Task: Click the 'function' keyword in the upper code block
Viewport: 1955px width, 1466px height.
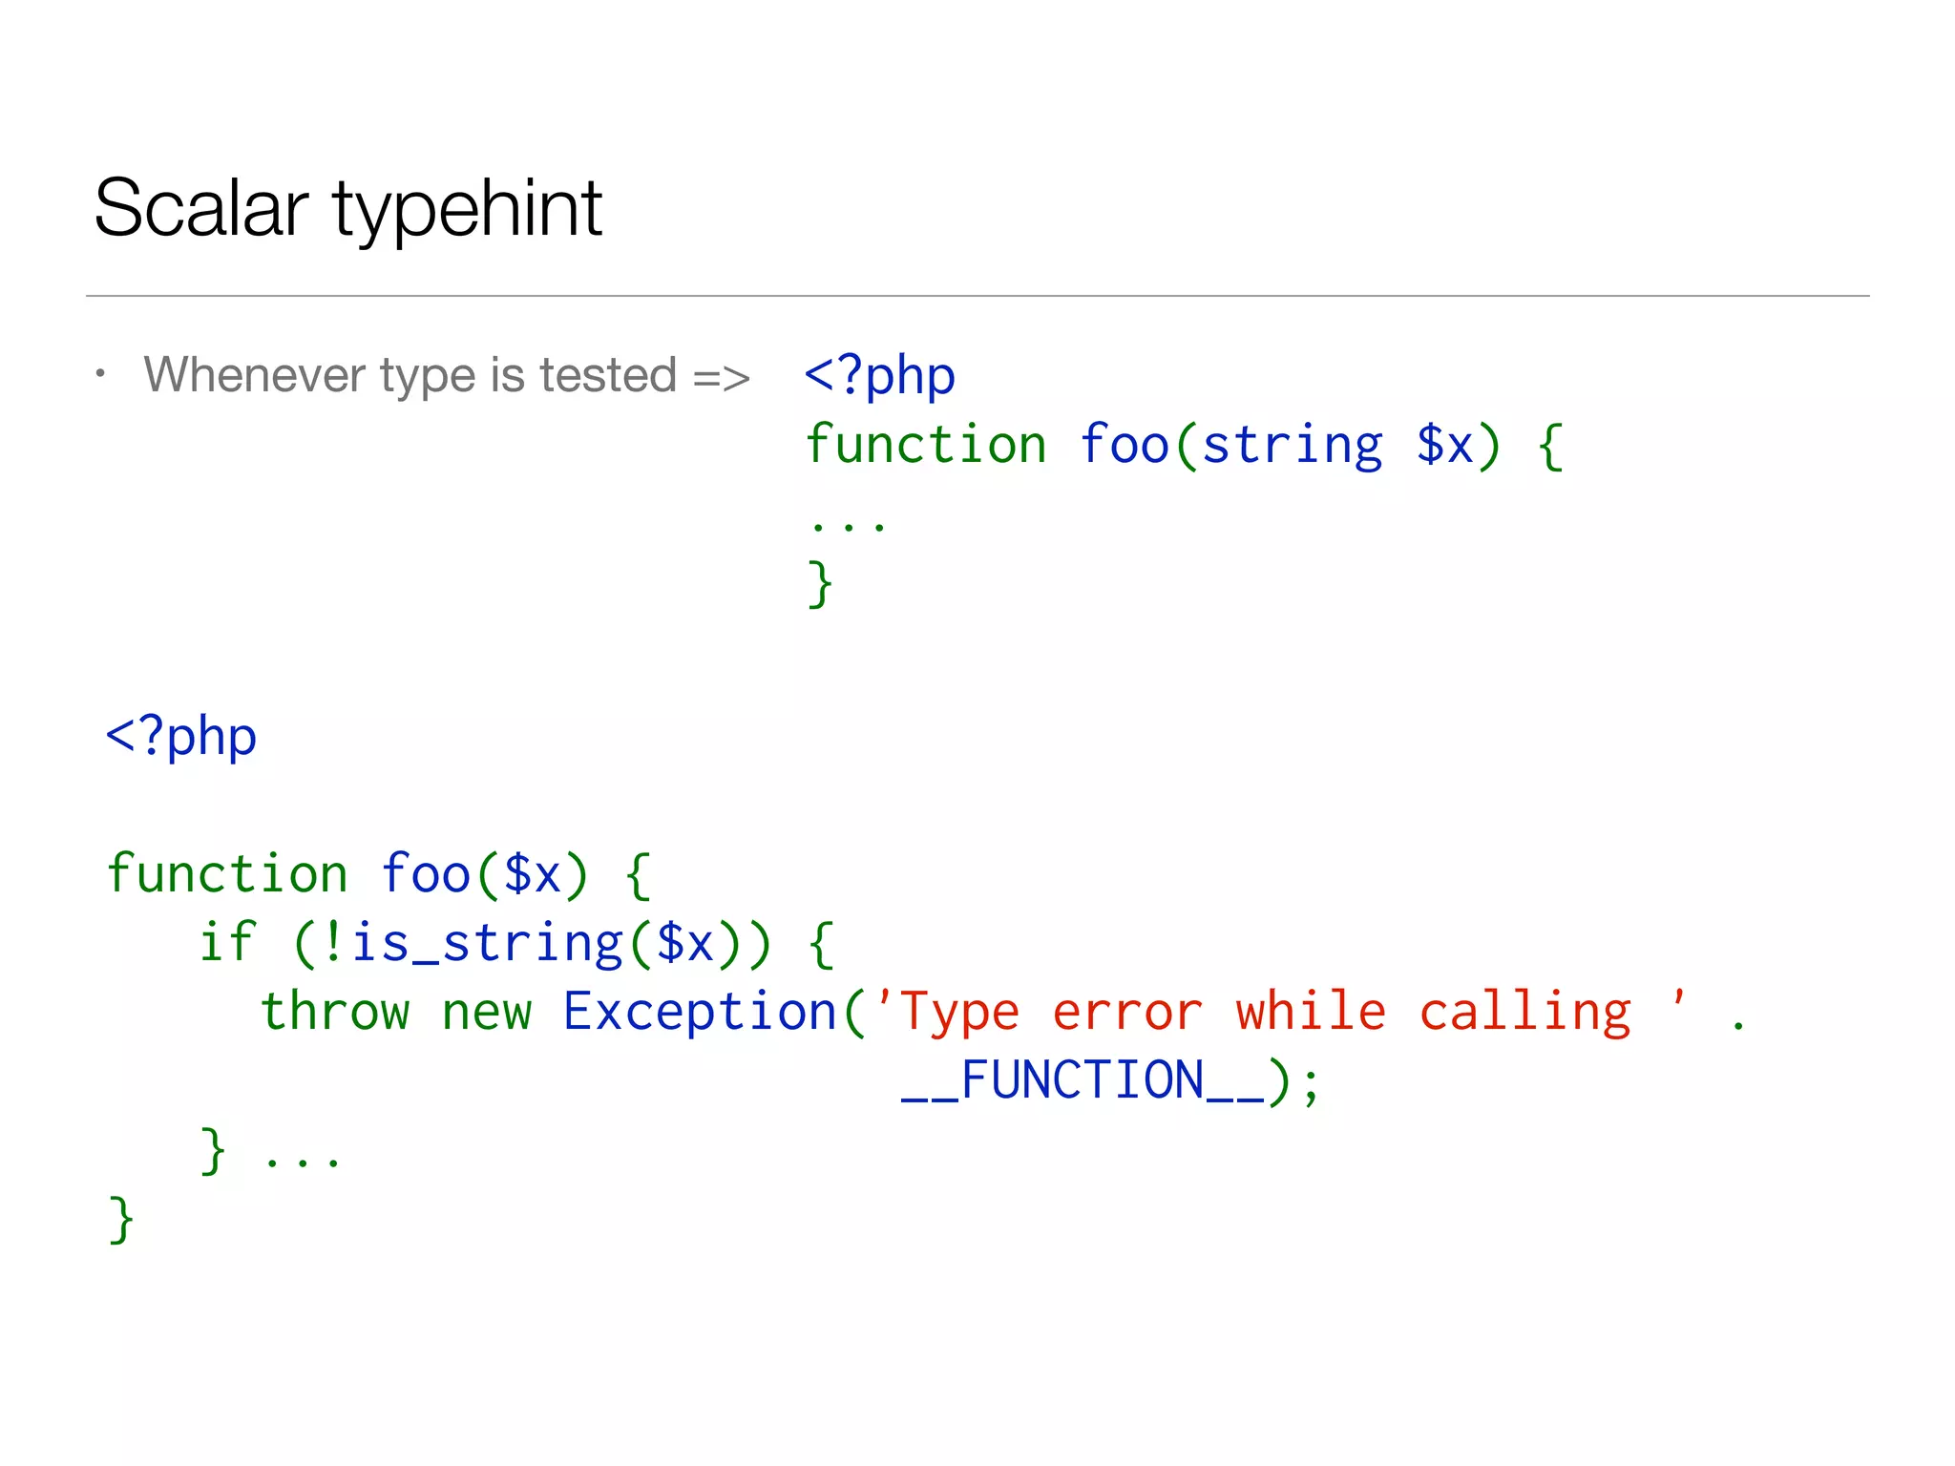Action: [x=925, y=445]
